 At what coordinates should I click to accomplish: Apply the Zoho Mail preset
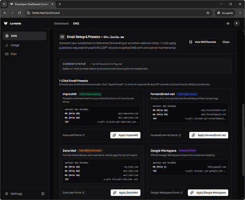point(126,193)
